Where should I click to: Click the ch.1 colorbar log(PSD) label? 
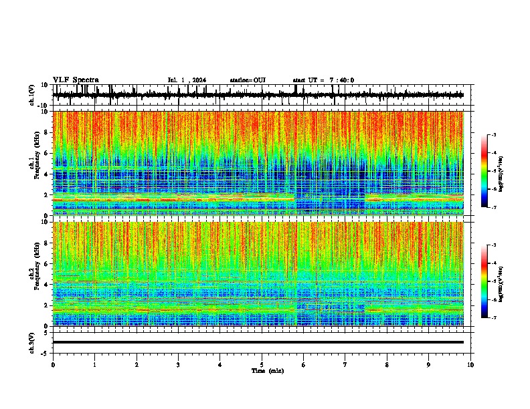click(x=501, y=174)
